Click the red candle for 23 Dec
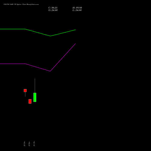This screenshot has width=151, height=151. [x=30, y=101]
